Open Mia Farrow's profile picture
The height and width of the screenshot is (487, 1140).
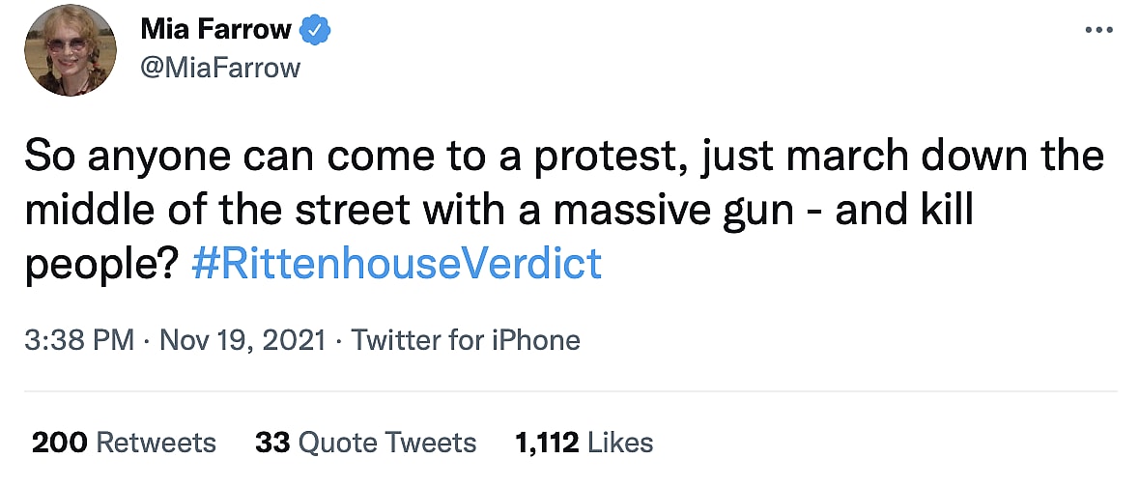point(71,49)
